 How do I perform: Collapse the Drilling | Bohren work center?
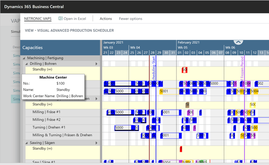coord(26,64)
